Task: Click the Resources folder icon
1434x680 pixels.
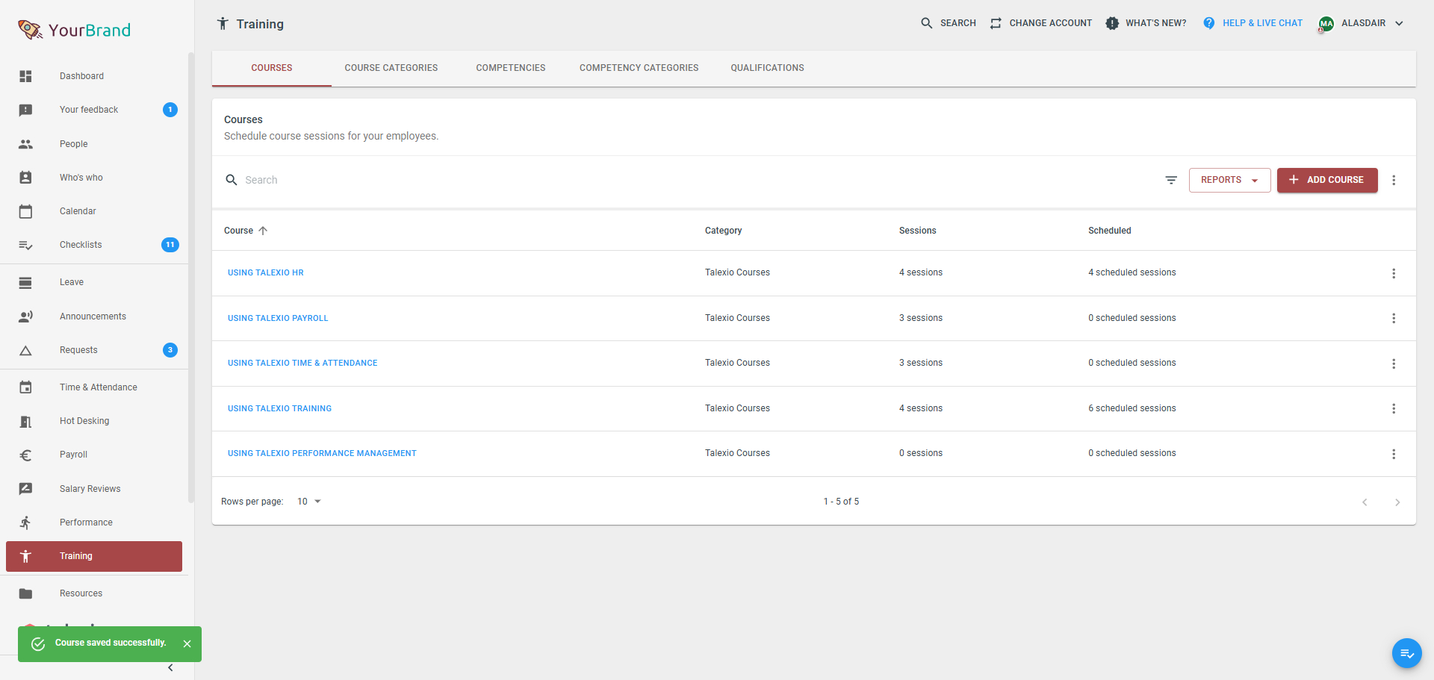Action: (x=25, y=593)
